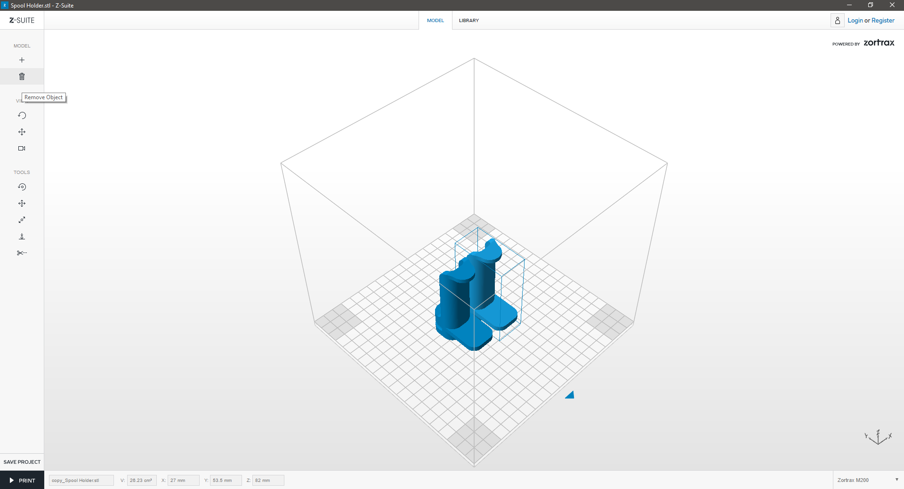Image resolution: width=904 pixels, height=489 pixels.
Task: Select the Scale model tool
Action: point(22,220)
